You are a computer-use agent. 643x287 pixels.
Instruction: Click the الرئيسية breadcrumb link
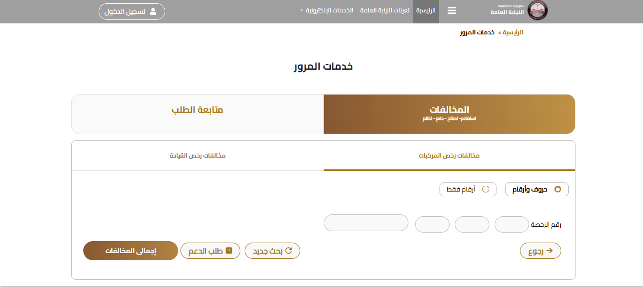pyautogui.click(x=515, y=32)
